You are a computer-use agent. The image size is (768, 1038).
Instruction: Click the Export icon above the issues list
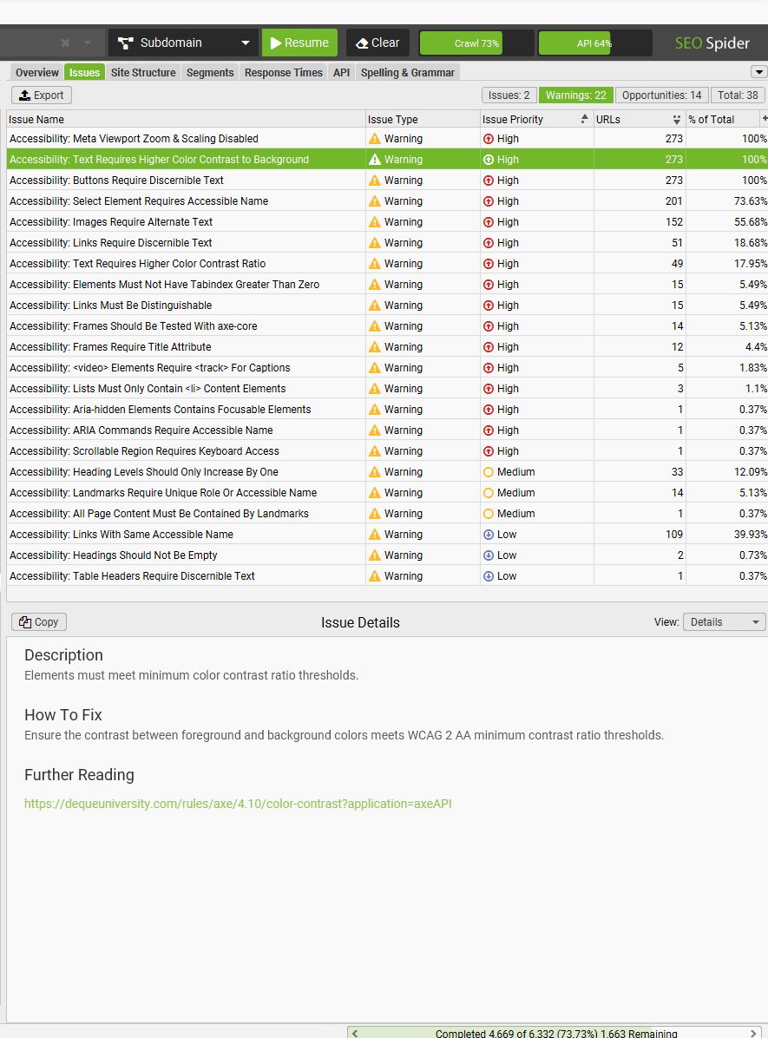click(x=24, y=95)
